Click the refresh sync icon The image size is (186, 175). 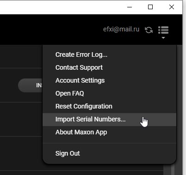pos(149,30)
